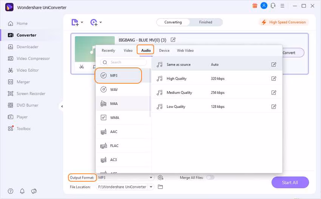The width and height of the screenshot is (321, 199).
Task: Click the Load DVD disc icon
Action: pyautogui.click(x=94, y=22)
